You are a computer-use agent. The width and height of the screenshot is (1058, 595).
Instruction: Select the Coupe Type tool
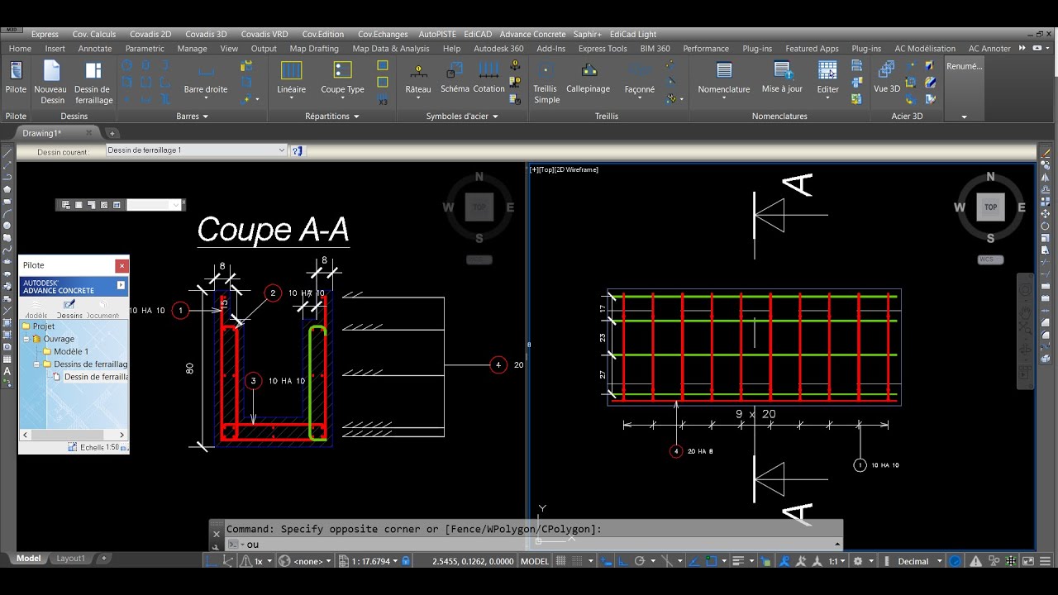(x=342, y=80)
